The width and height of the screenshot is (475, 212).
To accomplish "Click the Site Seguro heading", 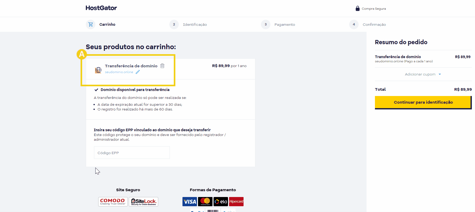I will 128,190.
